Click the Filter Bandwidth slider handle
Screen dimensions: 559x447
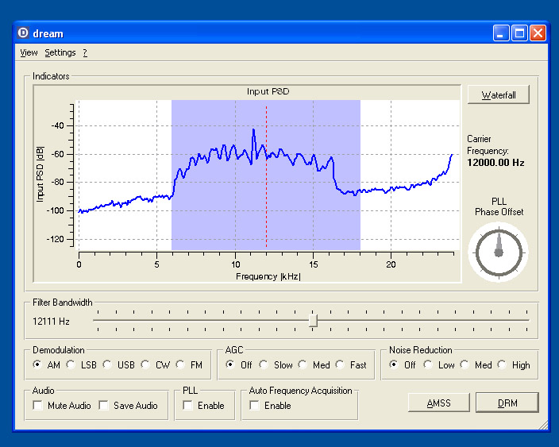click(x=313, y=320)
